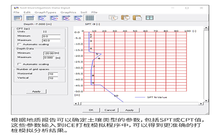220x136 pixels.
Task: Click the horizontal scrollbar left arrow
Action: pos(76,104)
